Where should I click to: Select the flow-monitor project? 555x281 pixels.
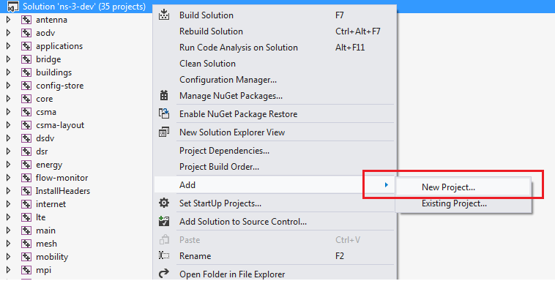click(62, 178)
